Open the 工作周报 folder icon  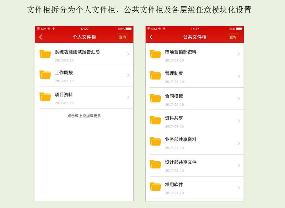[x=45, y=74]
